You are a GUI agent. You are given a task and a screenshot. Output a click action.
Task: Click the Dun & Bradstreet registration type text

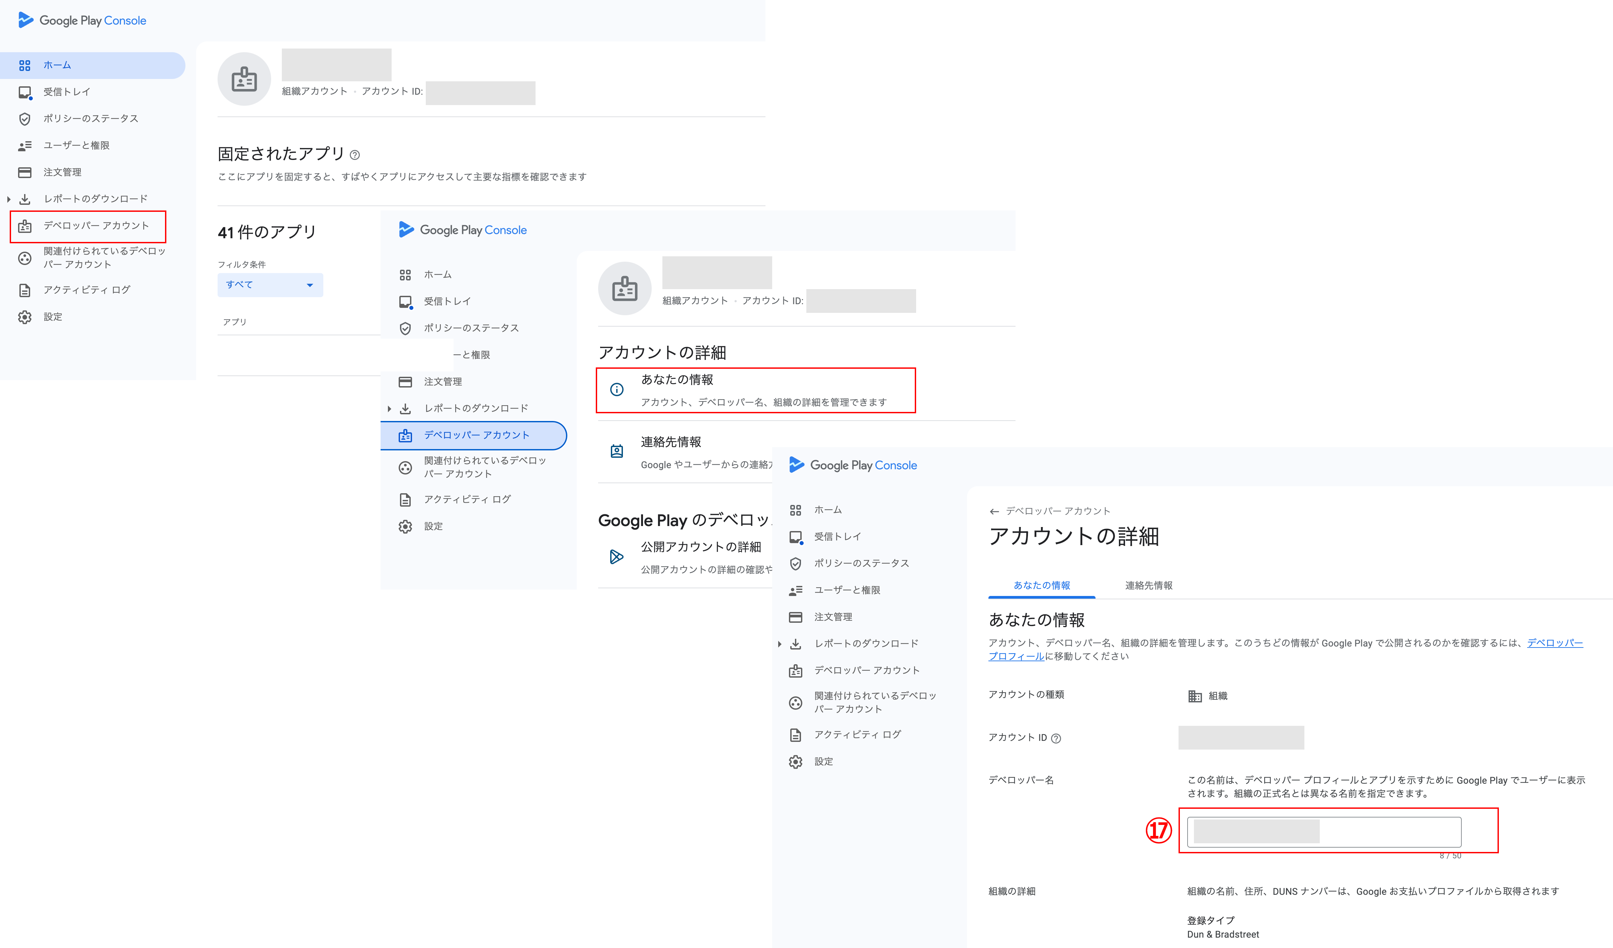pos(1222,935)
